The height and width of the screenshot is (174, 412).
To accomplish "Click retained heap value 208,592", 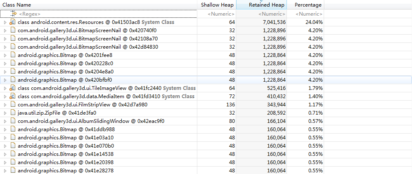I will pos(276,113).
